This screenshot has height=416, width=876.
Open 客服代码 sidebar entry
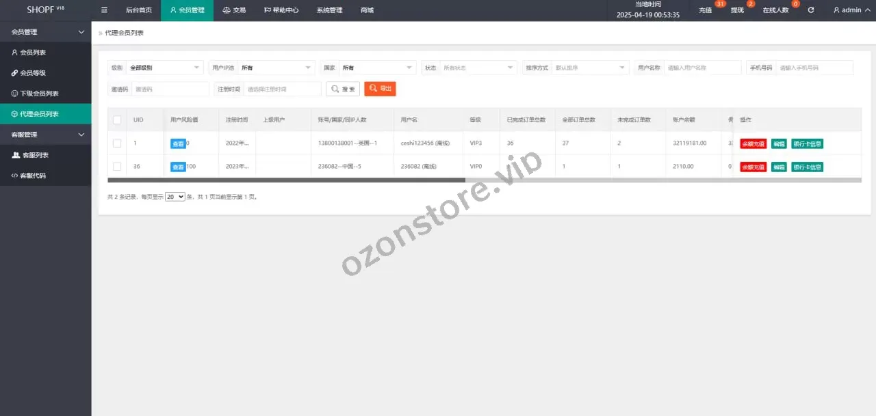(x=34, y=176)
